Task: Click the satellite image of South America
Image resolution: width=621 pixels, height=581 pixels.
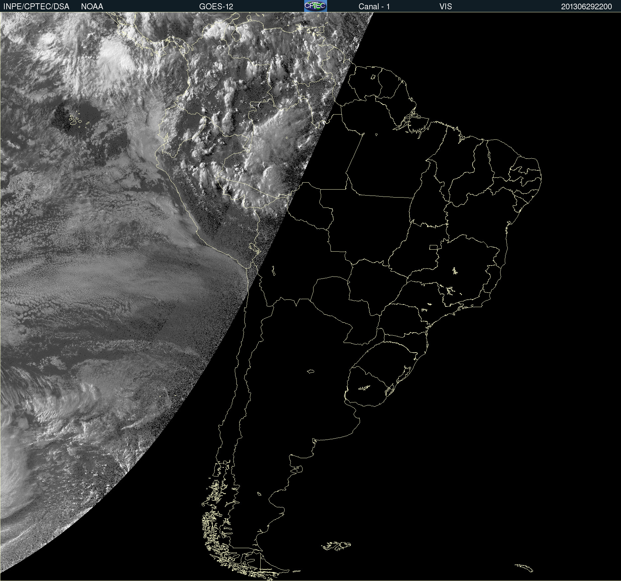Action: [310, 296]
